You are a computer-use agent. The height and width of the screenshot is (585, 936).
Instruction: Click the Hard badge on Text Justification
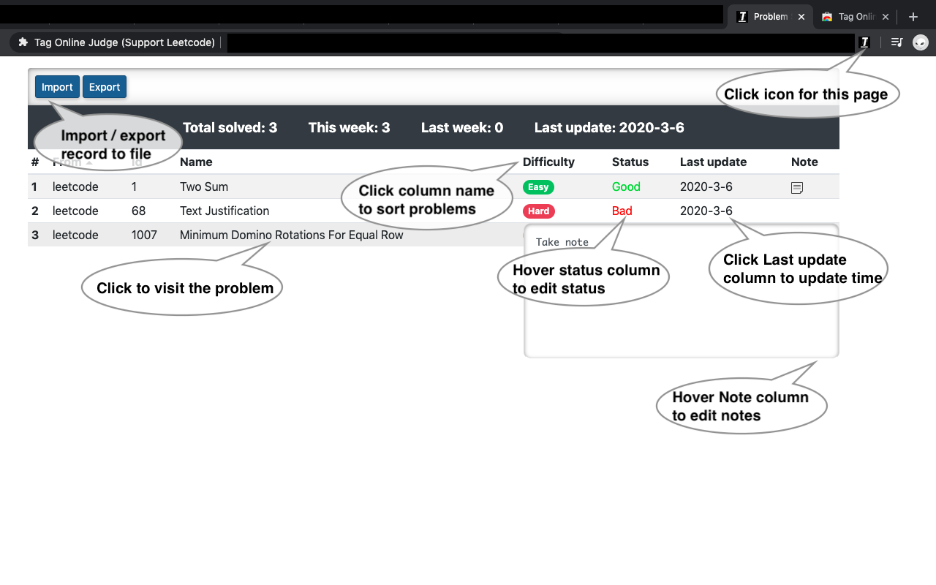pyautogui.click(x=539, y=211)
